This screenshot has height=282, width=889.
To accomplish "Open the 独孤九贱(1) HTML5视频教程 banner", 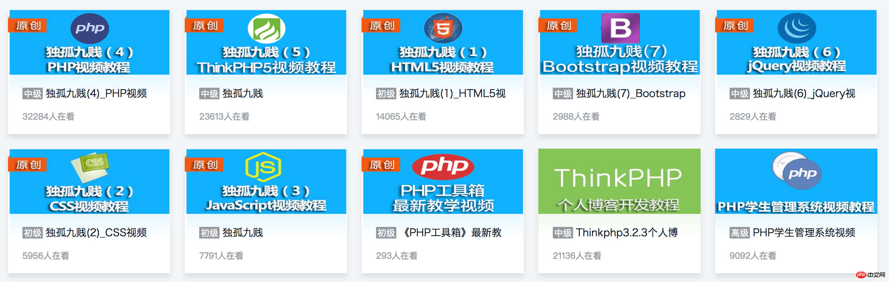I will pyautogui.click(x=443, y=42).
